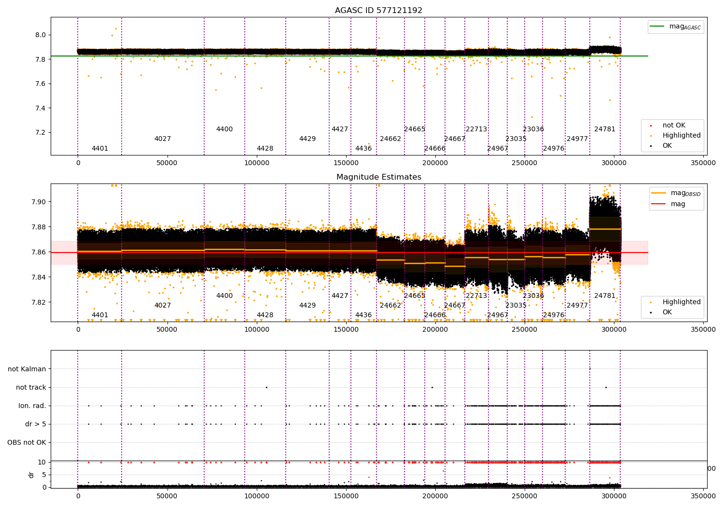This screenshot has height=507, width=724.
Task: Click the 'not track' axis label
Action: click(x=31, y=387)
